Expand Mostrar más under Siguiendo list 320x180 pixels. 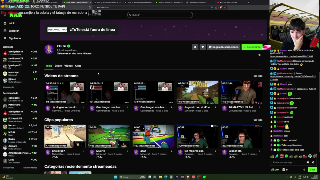(x=8, y=87)
